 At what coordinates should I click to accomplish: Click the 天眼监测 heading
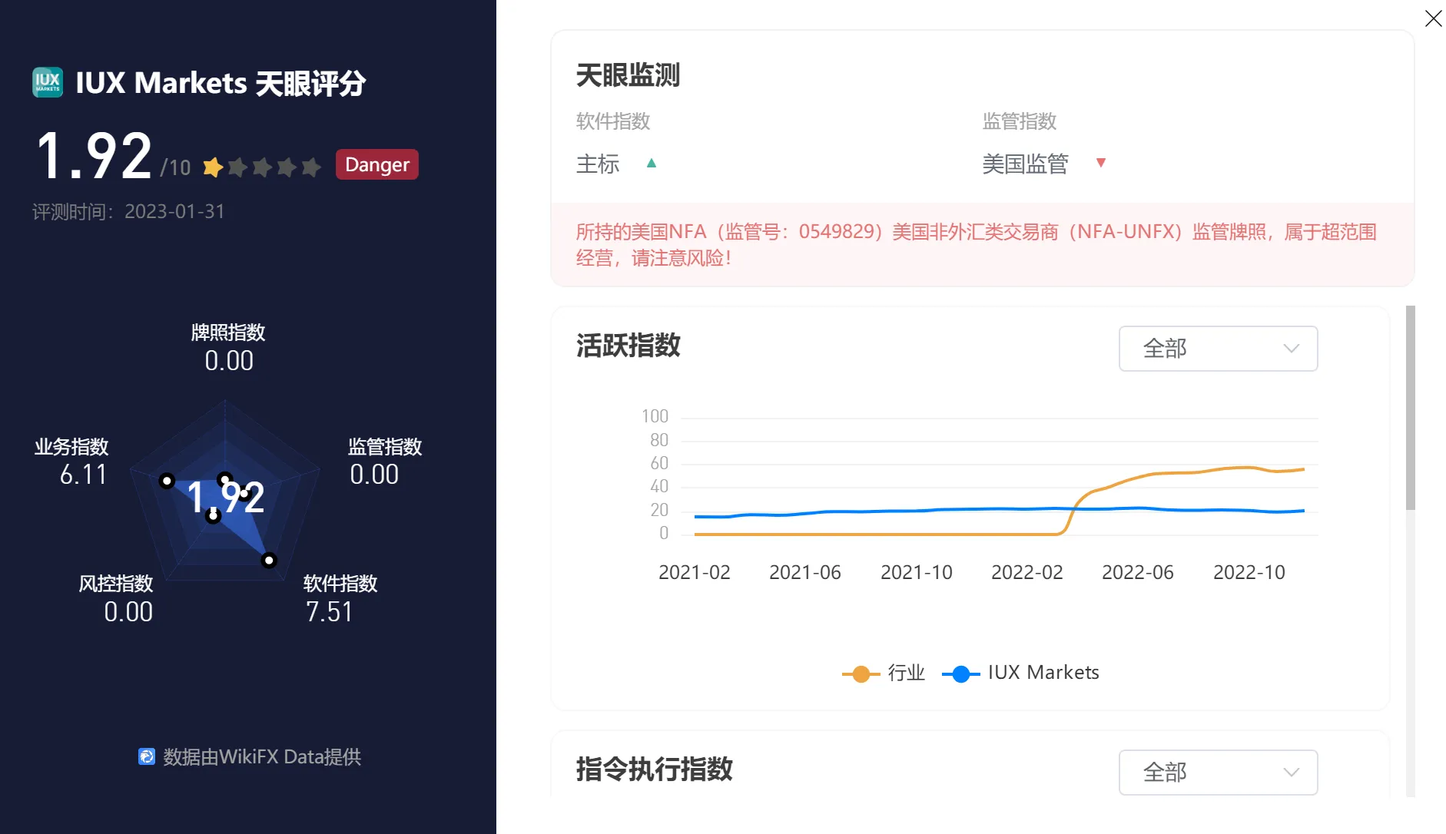coord(628,75)
